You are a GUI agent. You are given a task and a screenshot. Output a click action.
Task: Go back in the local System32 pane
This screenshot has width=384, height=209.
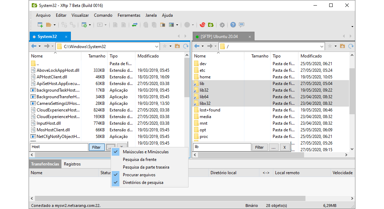pos(34,46)
